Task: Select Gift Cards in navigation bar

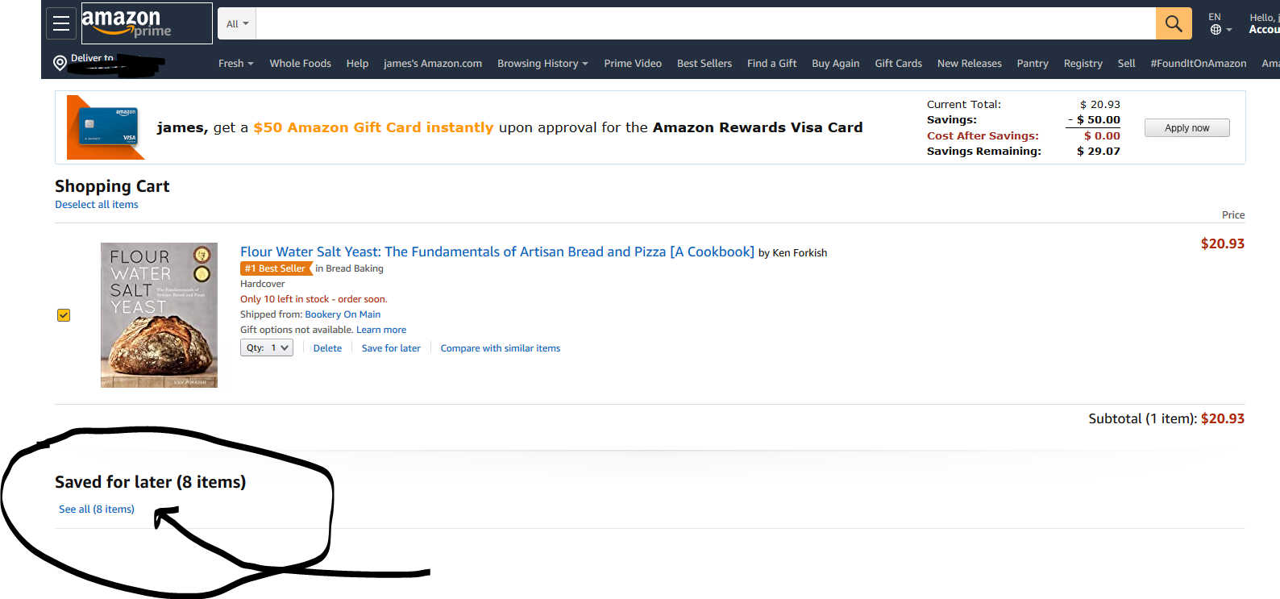Action: (898, 64)
